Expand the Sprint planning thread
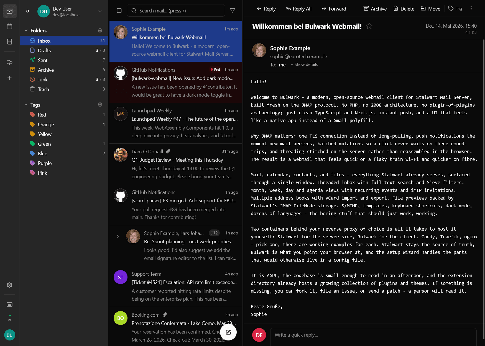The height and width of the screenshot is (346, 485). tap(118, 236)
